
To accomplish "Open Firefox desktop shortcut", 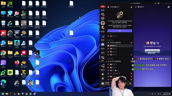I will [x=17, y=63].
